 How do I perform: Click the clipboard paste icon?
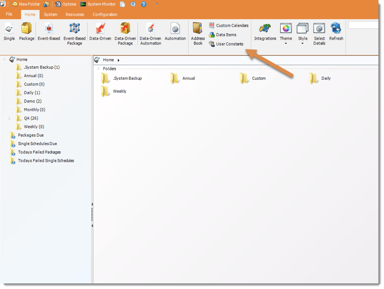122,4
